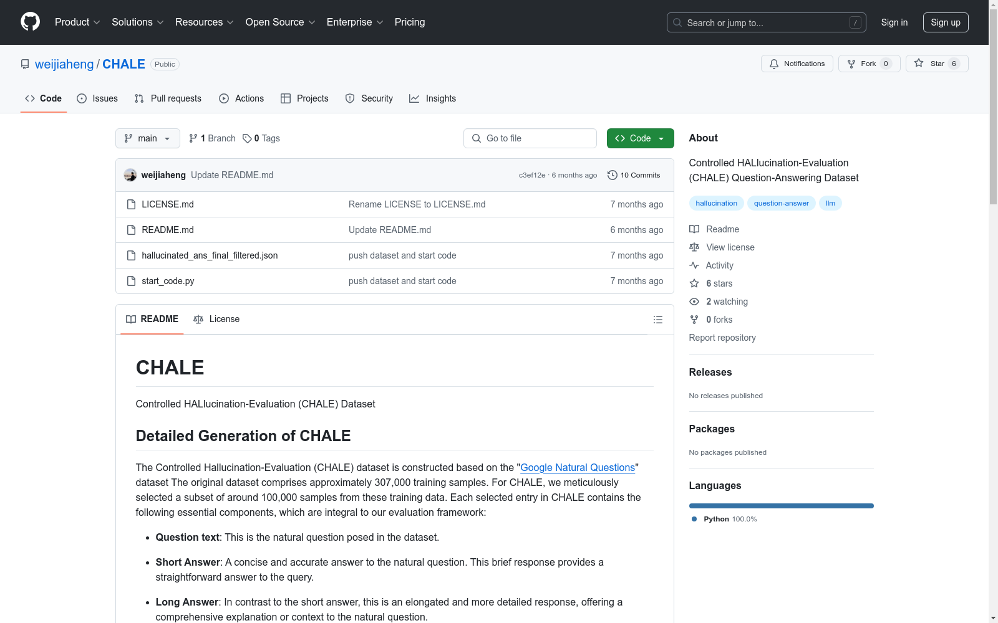Image resolution: width=998 pixels, height=623 pixels.
Task: Click the Report repository link
Action: [x=722, y=338]
